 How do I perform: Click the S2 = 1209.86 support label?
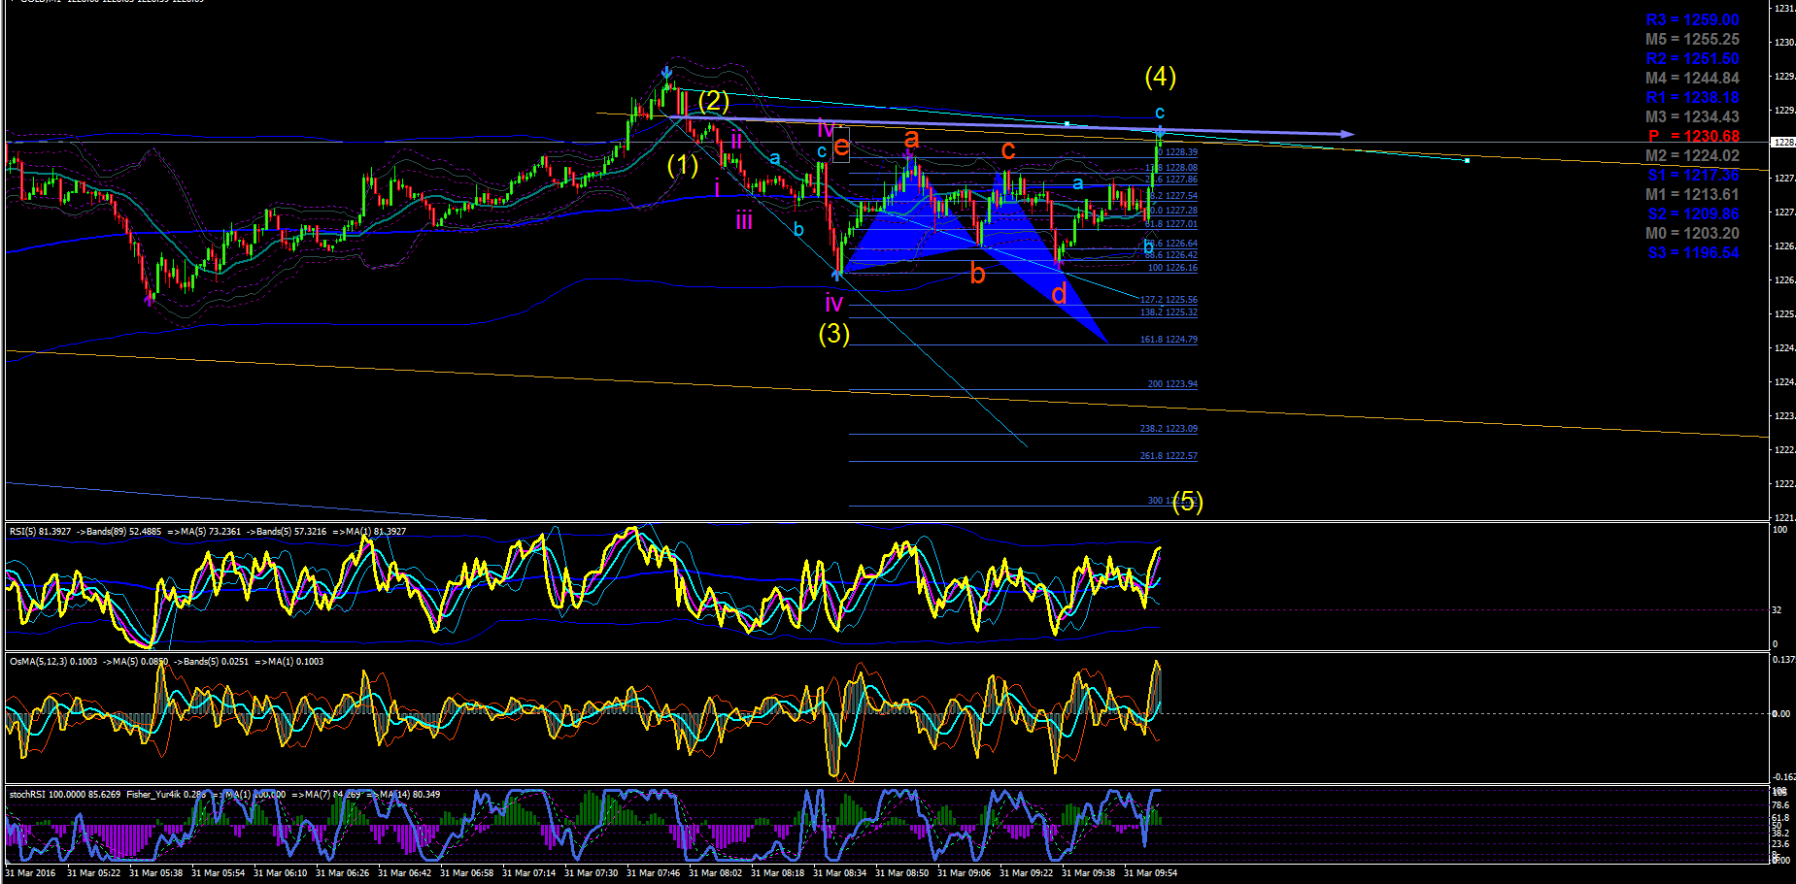coord(1694,213)
